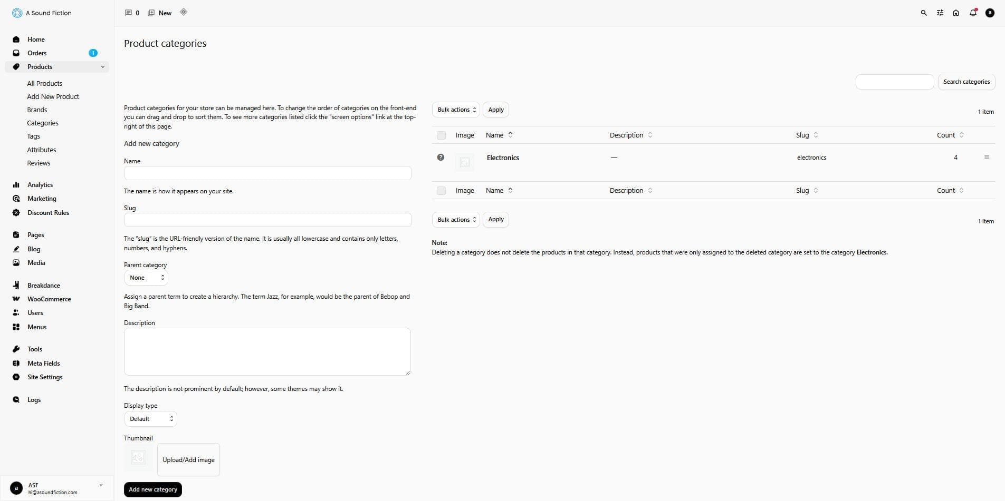Click the category Name input field
Image resolution: width=1005 pixels, height=501 pixels.
267,173
